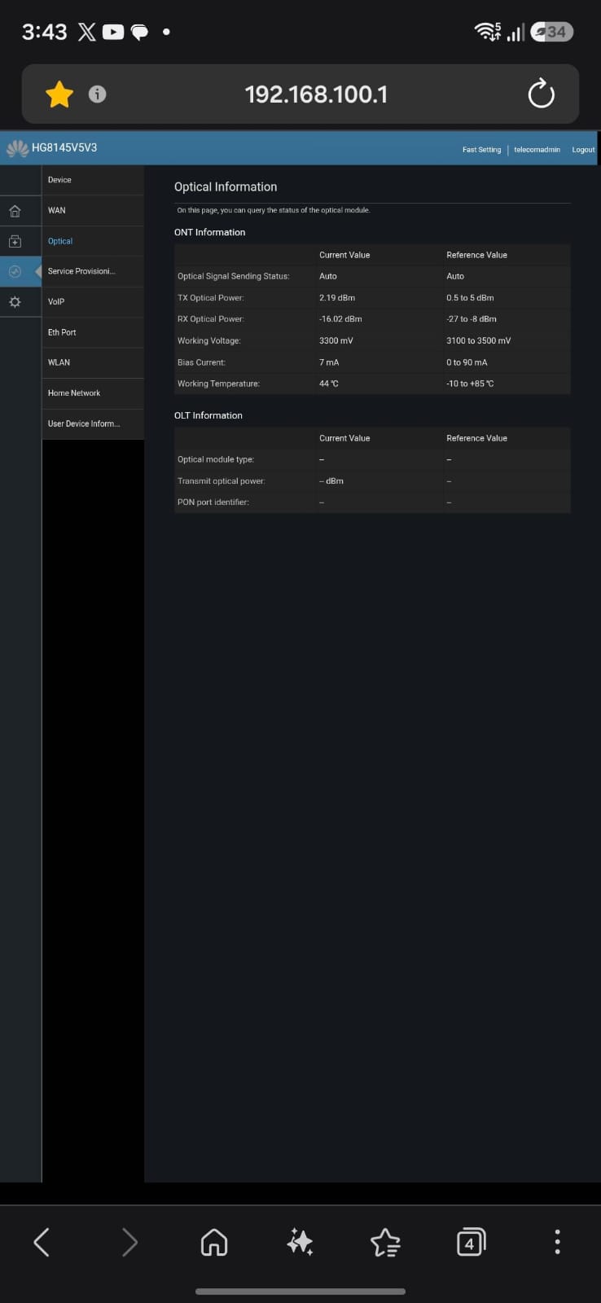The height and width of the screenshot is (1303, 601).
Task: Open the home icon in router sidebar
Action: [15, 211]
